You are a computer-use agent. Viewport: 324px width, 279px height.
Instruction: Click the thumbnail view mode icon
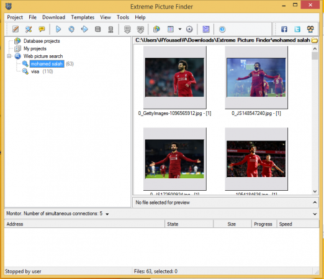[171, 29]
